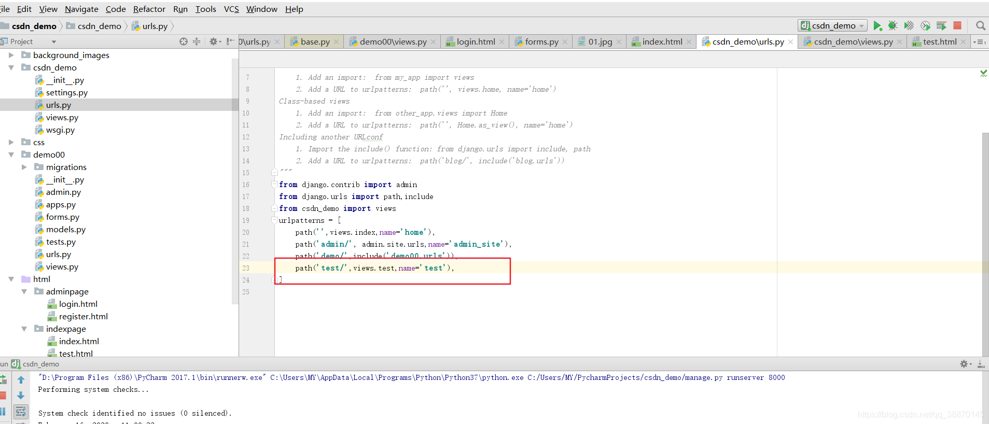Collapse adminpage folder
Viewport: 989px width, 424px height.
(x=24, y=291)
